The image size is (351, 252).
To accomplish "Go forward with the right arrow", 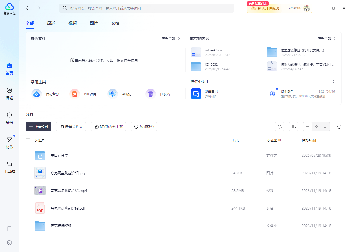I will tap(39, 8).
